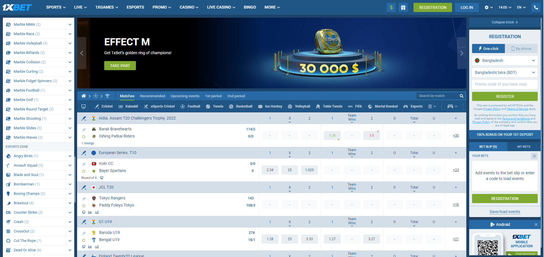Select Basketball in sports bar
Viewport: 544px width, 257px height.
(x=241, y=106)
